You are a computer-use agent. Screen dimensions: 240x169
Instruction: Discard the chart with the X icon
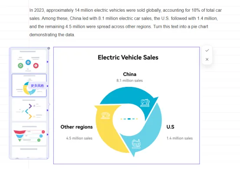point(207,59)
